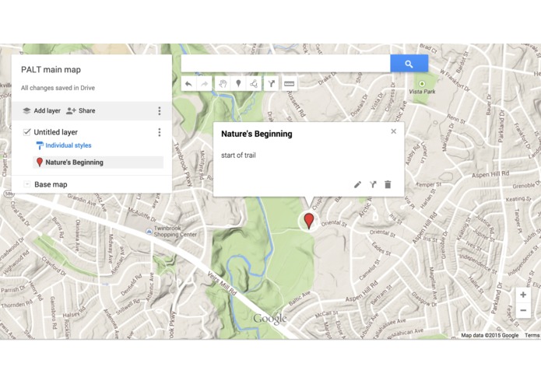Click the Nature's Beginning info window title
The image size is (541, 384).
click(x=257, y=134)
